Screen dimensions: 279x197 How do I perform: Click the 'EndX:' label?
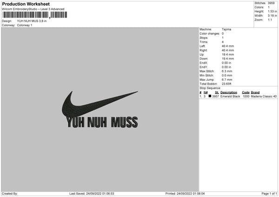(x=204, y=63)
